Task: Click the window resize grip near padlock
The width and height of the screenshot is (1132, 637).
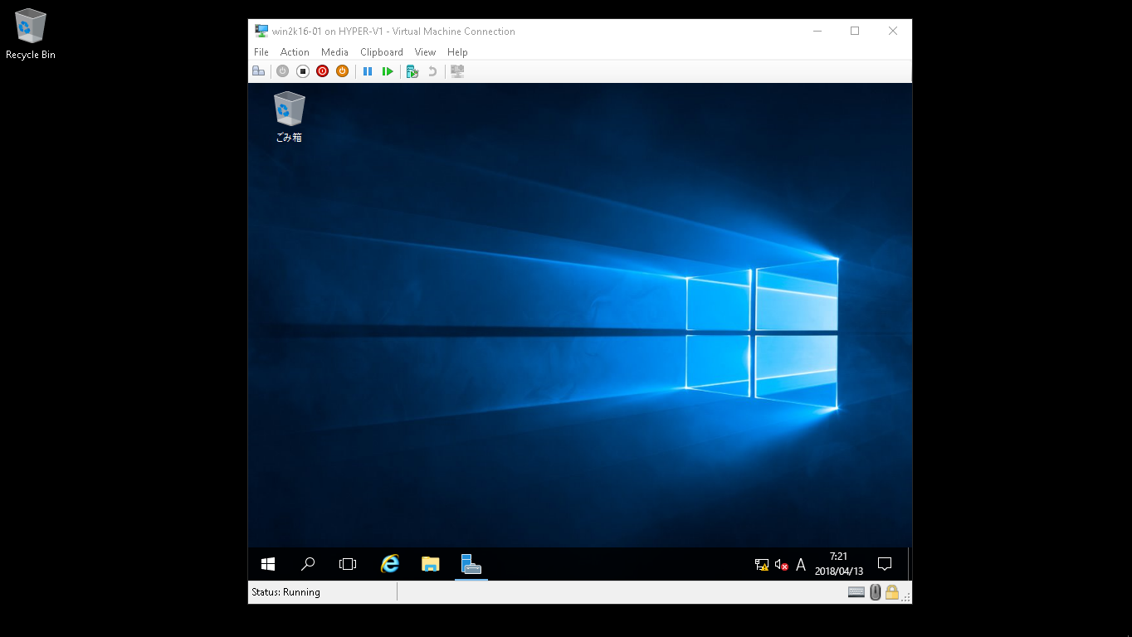Action: click(906, 597)
